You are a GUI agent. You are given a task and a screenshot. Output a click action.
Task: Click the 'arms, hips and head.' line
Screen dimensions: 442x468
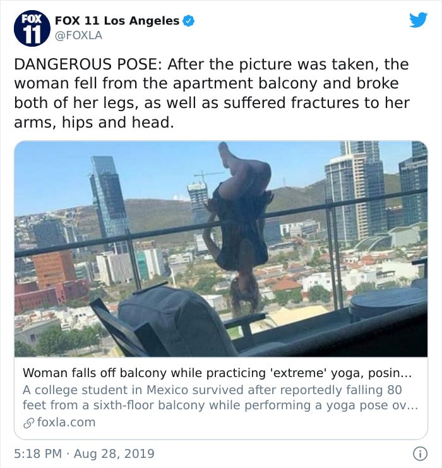tap(93, 122)
